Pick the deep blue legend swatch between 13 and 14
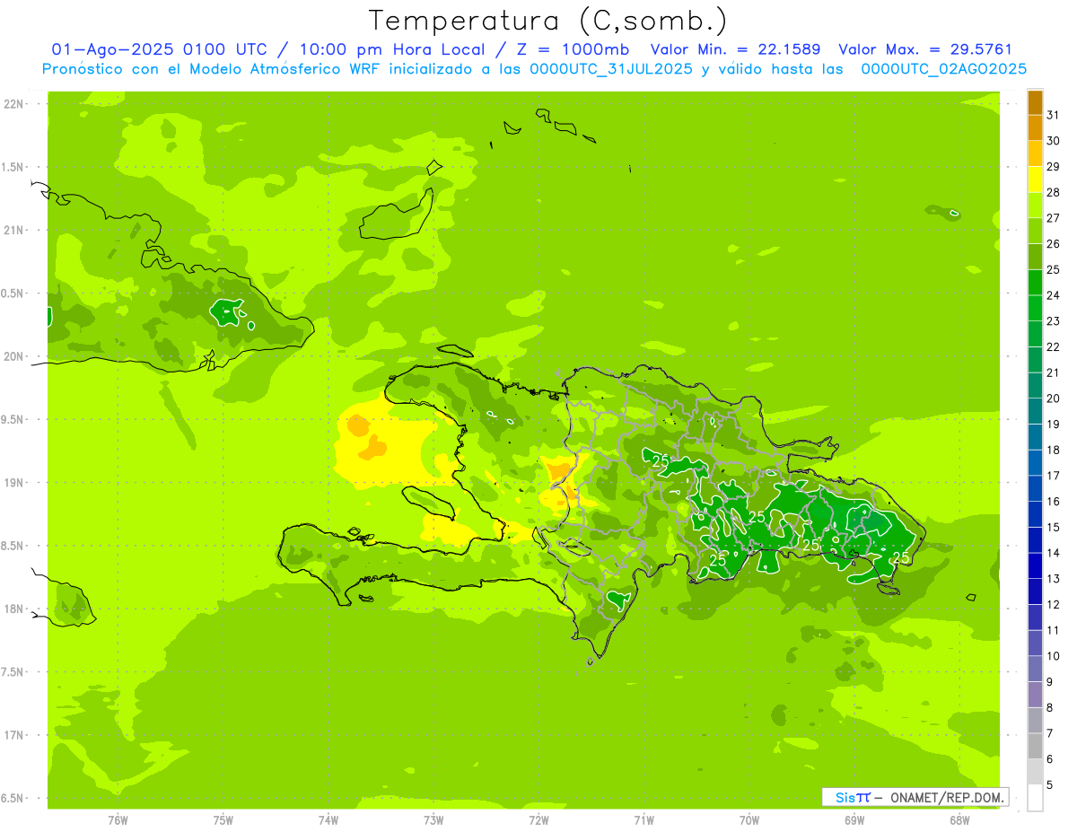Screen dimensions: 1077x832 [1035, 565]
